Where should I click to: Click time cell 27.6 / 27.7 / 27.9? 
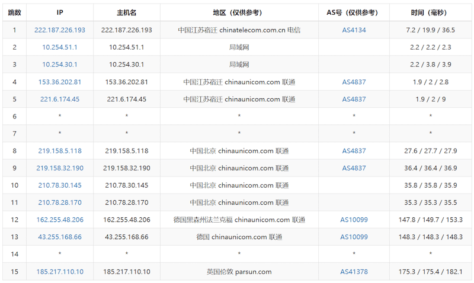[x=431, y=151]
